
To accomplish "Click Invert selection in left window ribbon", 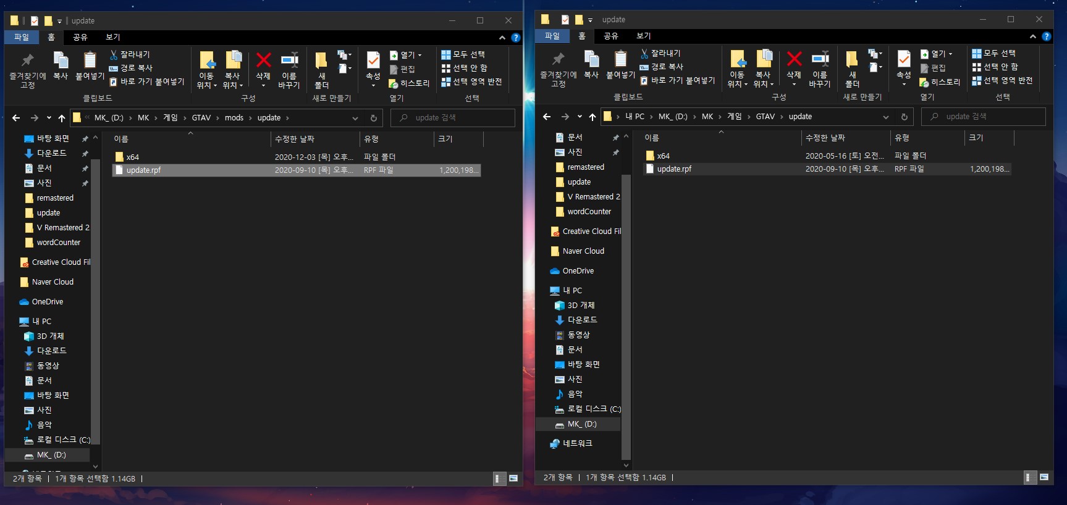I will pos(471,81).
